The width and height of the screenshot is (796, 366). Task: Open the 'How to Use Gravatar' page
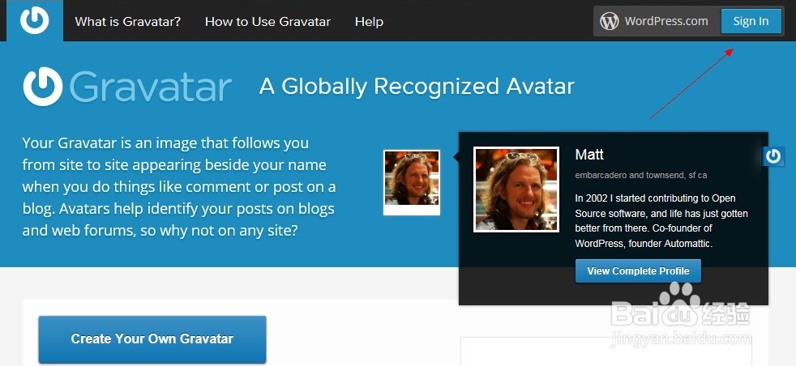tap(267, 22)
